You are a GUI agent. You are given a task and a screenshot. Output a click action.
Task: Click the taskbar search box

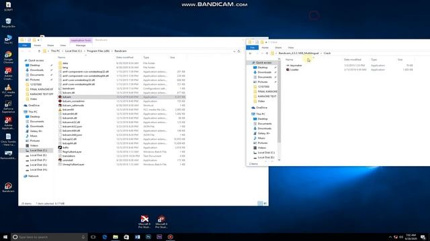[x=49, y=237]
